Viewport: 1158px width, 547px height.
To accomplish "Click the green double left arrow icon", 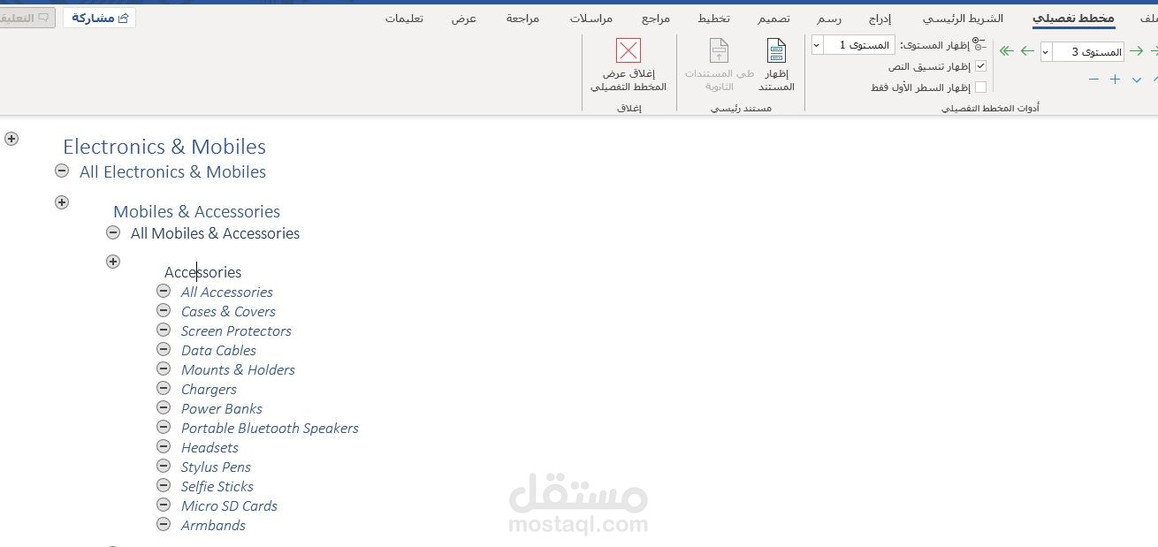I will point(1006,51).
